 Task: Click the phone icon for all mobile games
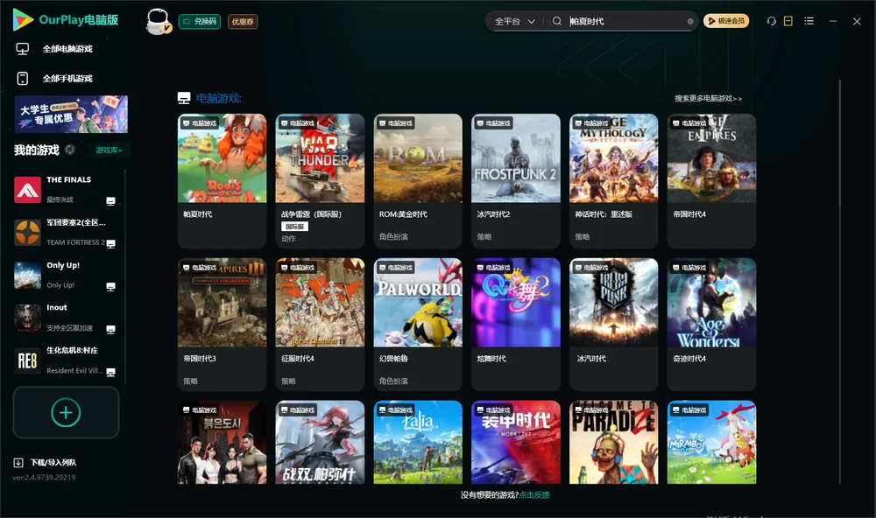23,78
